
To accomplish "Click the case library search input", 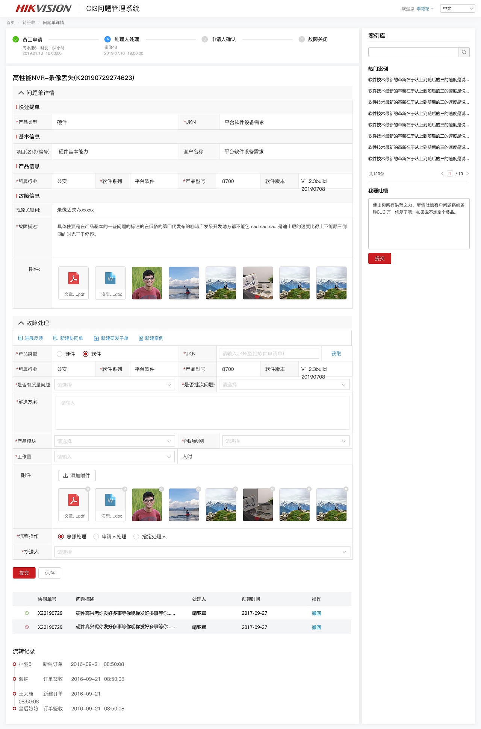I will point(413,52).
